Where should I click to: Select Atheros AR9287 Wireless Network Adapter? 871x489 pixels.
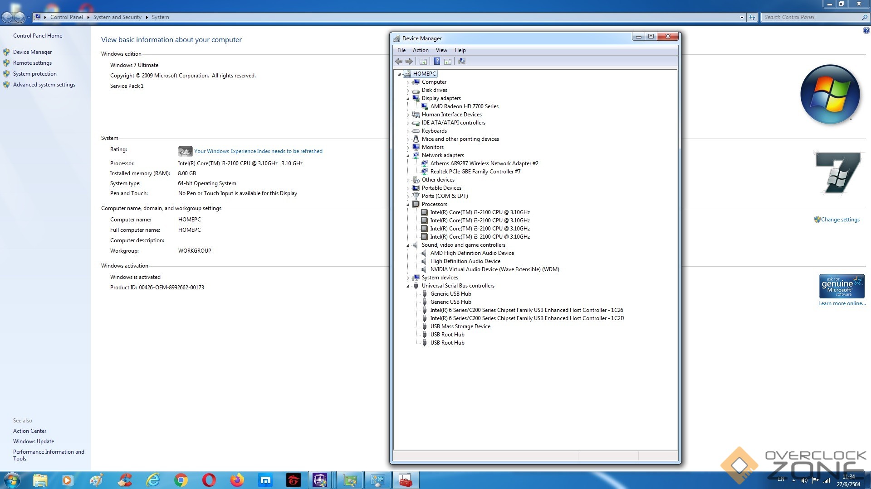point(484,163)
